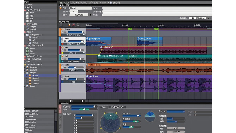This screenshot has width=236, height=133.
Task: Click the orange cue icon beside 名前 field
Action: (61, 8)
